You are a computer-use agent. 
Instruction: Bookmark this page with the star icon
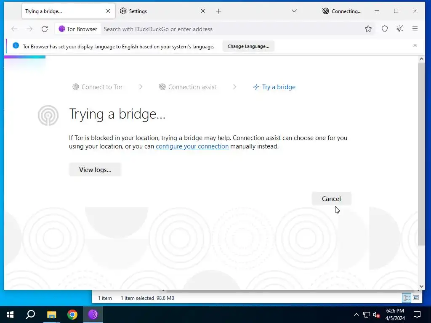click(368, 29)
